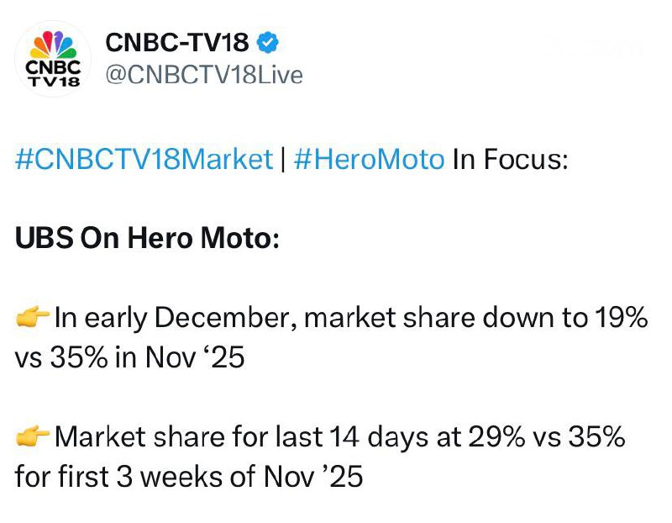
Task: Click "for first 3 weeks of Nov '25"
Action: (x=189, y=478)
